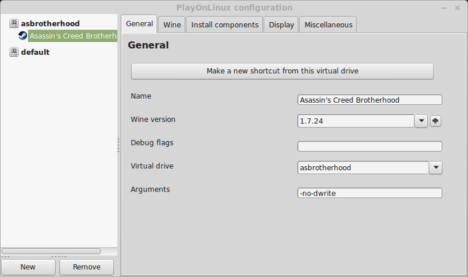Click Make a new shortcut from this virtual drive
Image resolution: width=468 pixels, height=277 pixels.
click(x=282, y=71)
